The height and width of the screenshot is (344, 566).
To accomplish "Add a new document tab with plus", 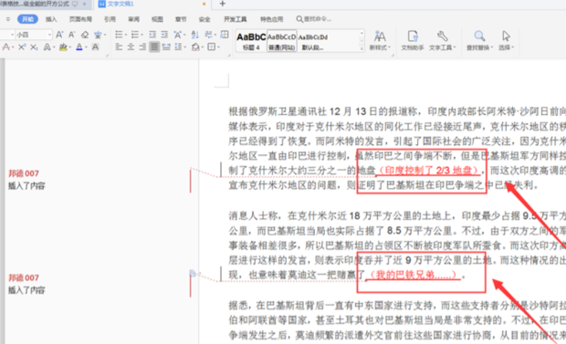I will point(223,4).
